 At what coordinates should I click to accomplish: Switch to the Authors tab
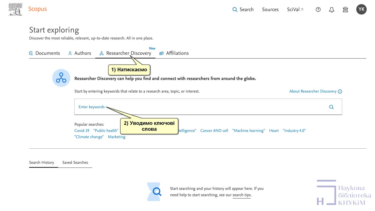pyautogui.click(x=80, y=53)
